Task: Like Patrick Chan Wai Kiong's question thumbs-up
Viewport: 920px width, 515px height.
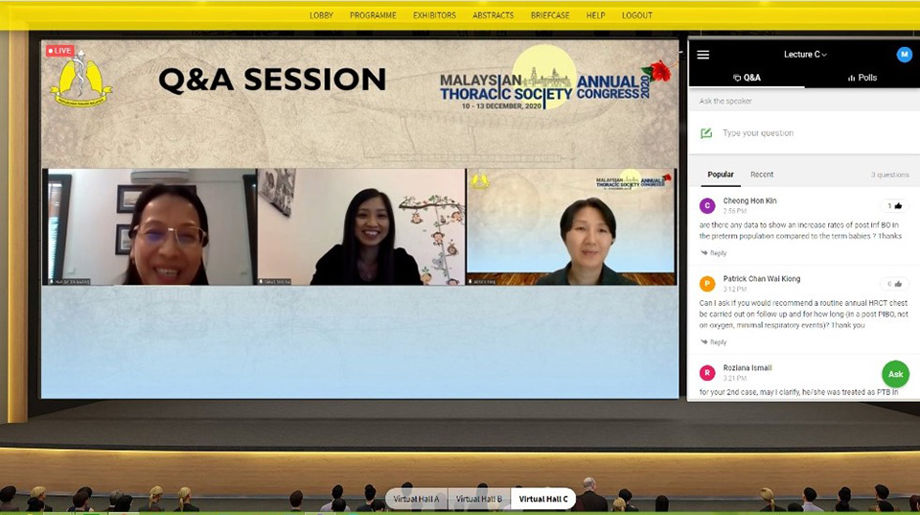Action: pos(894,284)
